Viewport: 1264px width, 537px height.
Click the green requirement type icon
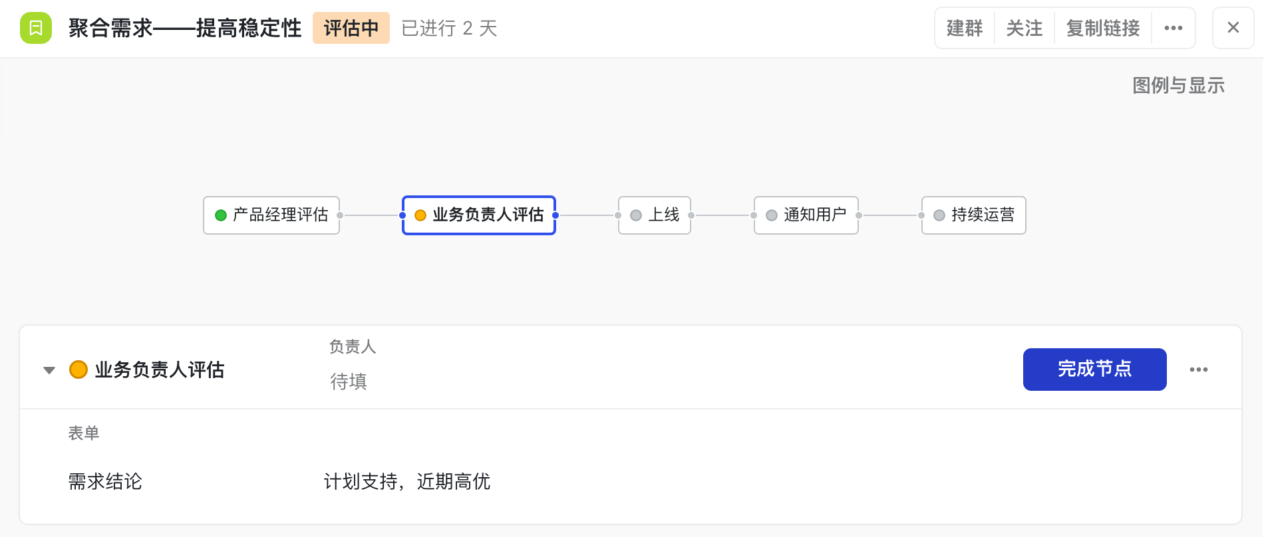(x=36, y=28)
